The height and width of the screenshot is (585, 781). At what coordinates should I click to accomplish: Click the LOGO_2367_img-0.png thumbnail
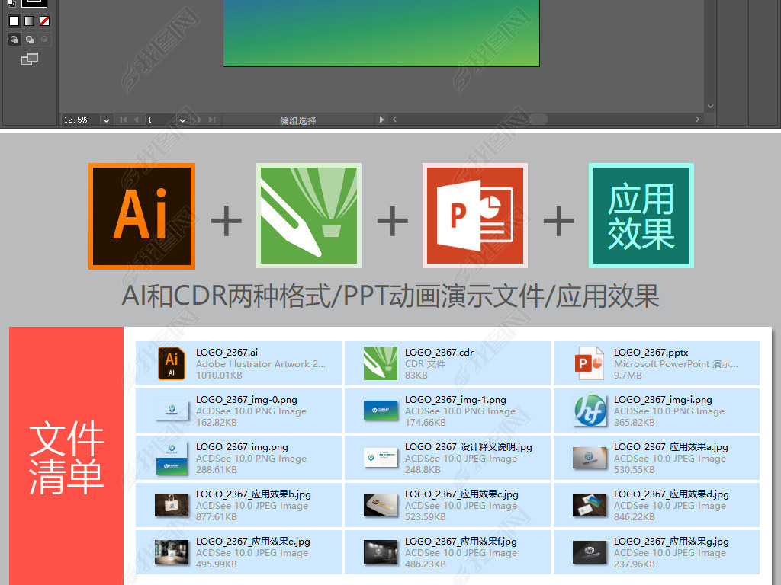[171, 411]
